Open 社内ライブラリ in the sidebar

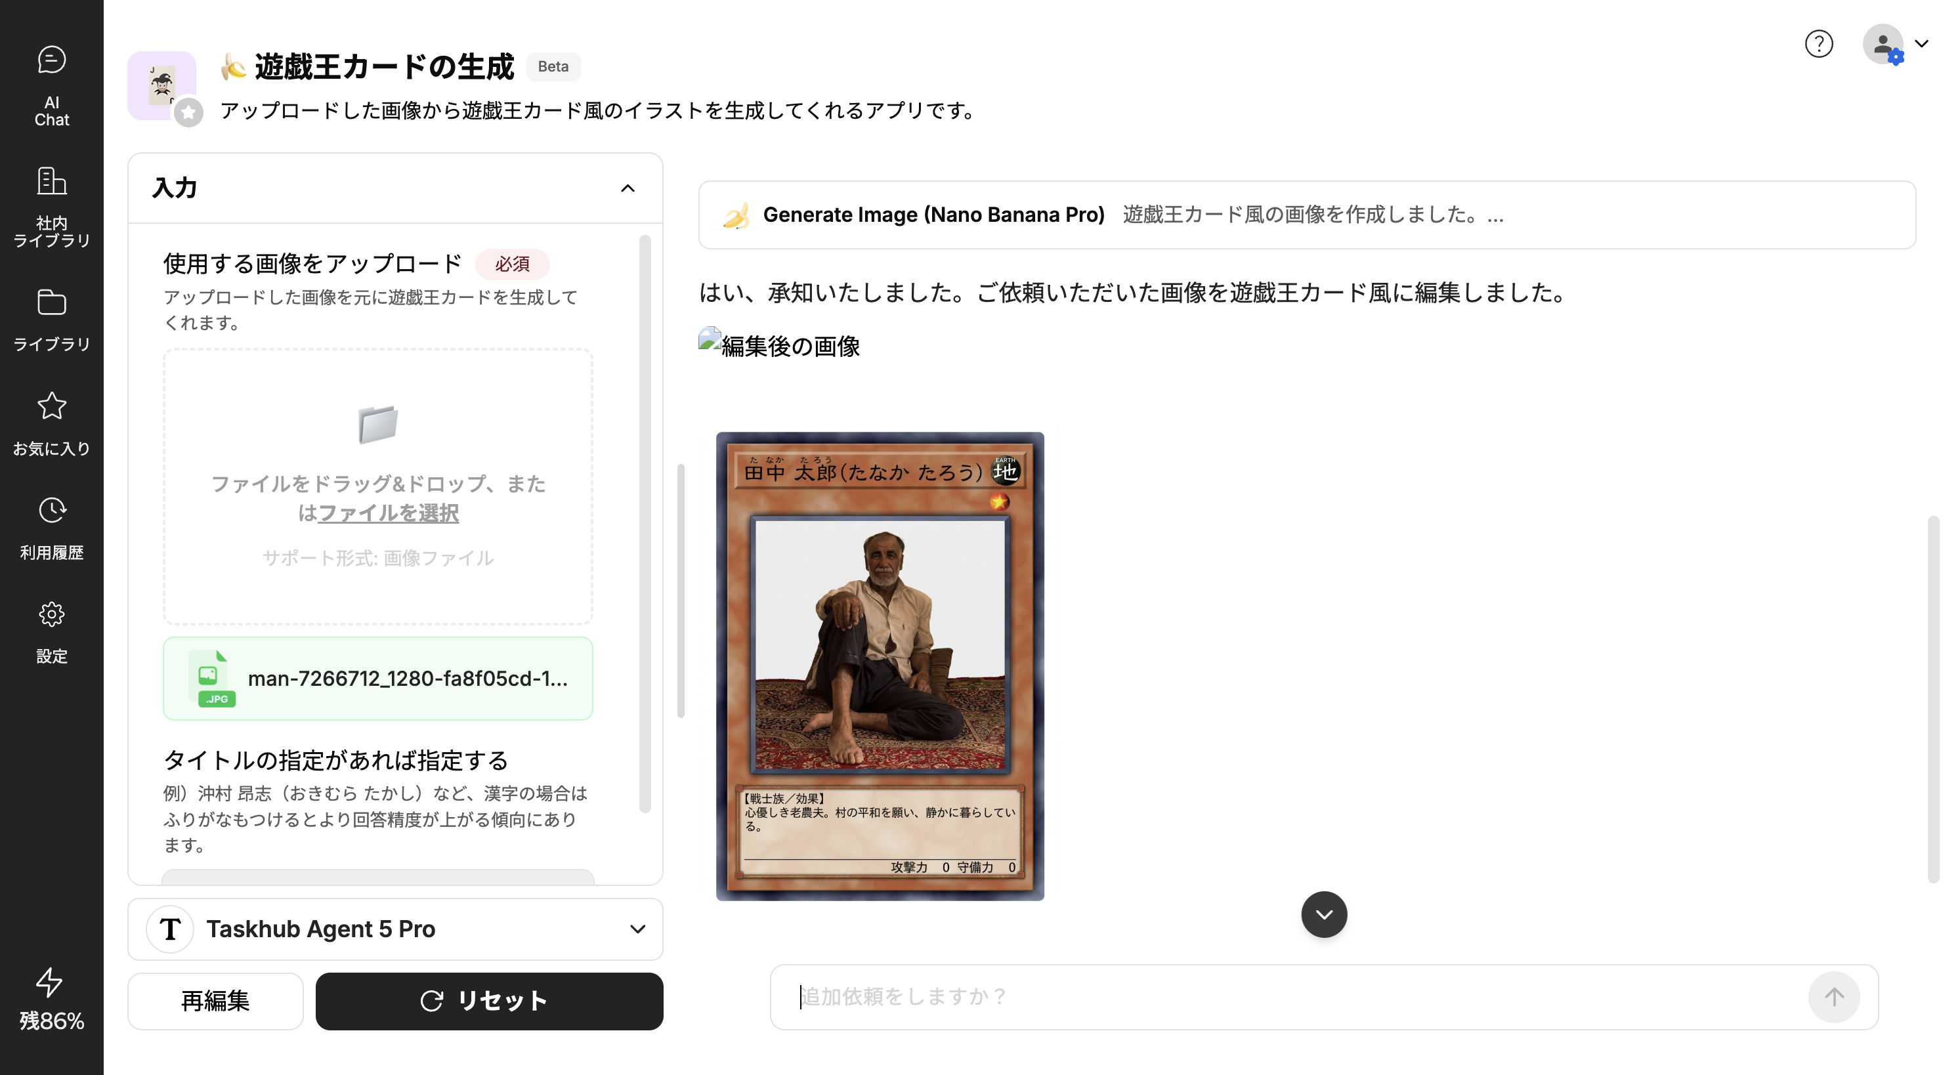tap(52, 206)
